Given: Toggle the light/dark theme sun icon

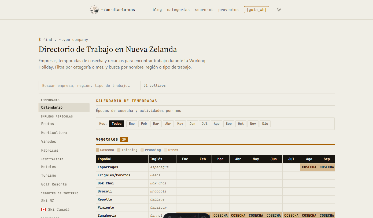Looking at the screenshot, I should (279, 10).
